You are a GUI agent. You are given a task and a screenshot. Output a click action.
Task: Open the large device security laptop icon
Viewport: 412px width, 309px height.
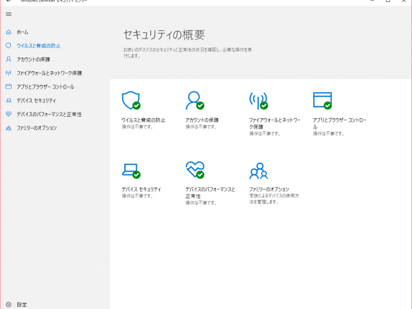pyautogui.click(x=131, y=171)
